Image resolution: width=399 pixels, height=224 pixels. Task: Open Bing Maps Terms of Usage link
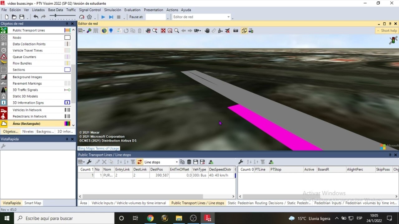tap(99, 148)
